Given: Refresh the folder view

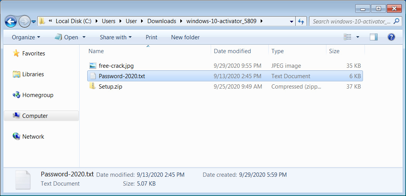Looking at the screenshot, I should (301, 22).
